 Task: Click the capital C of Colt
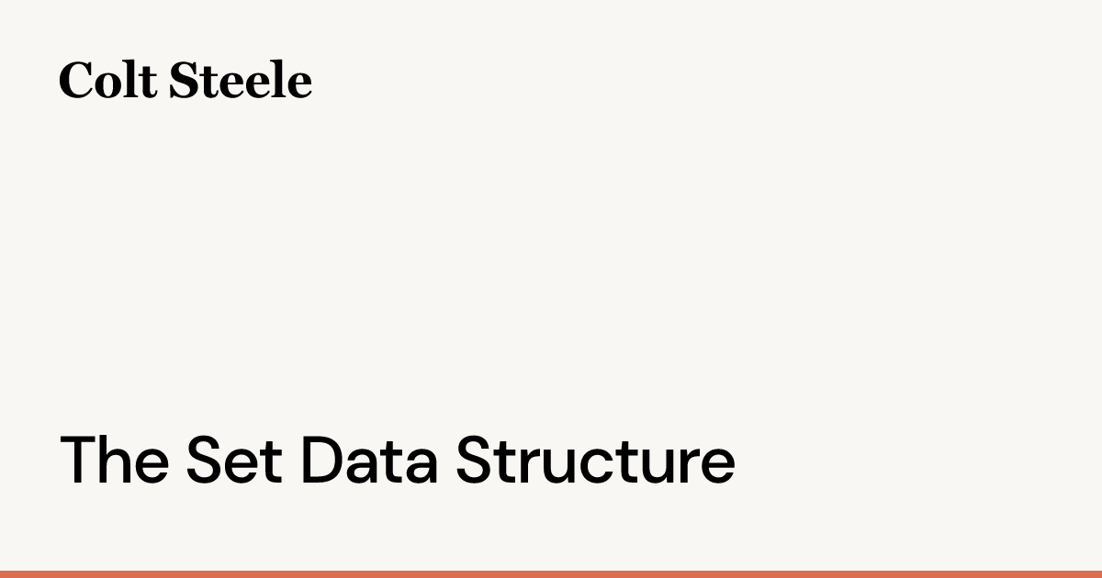76,80
